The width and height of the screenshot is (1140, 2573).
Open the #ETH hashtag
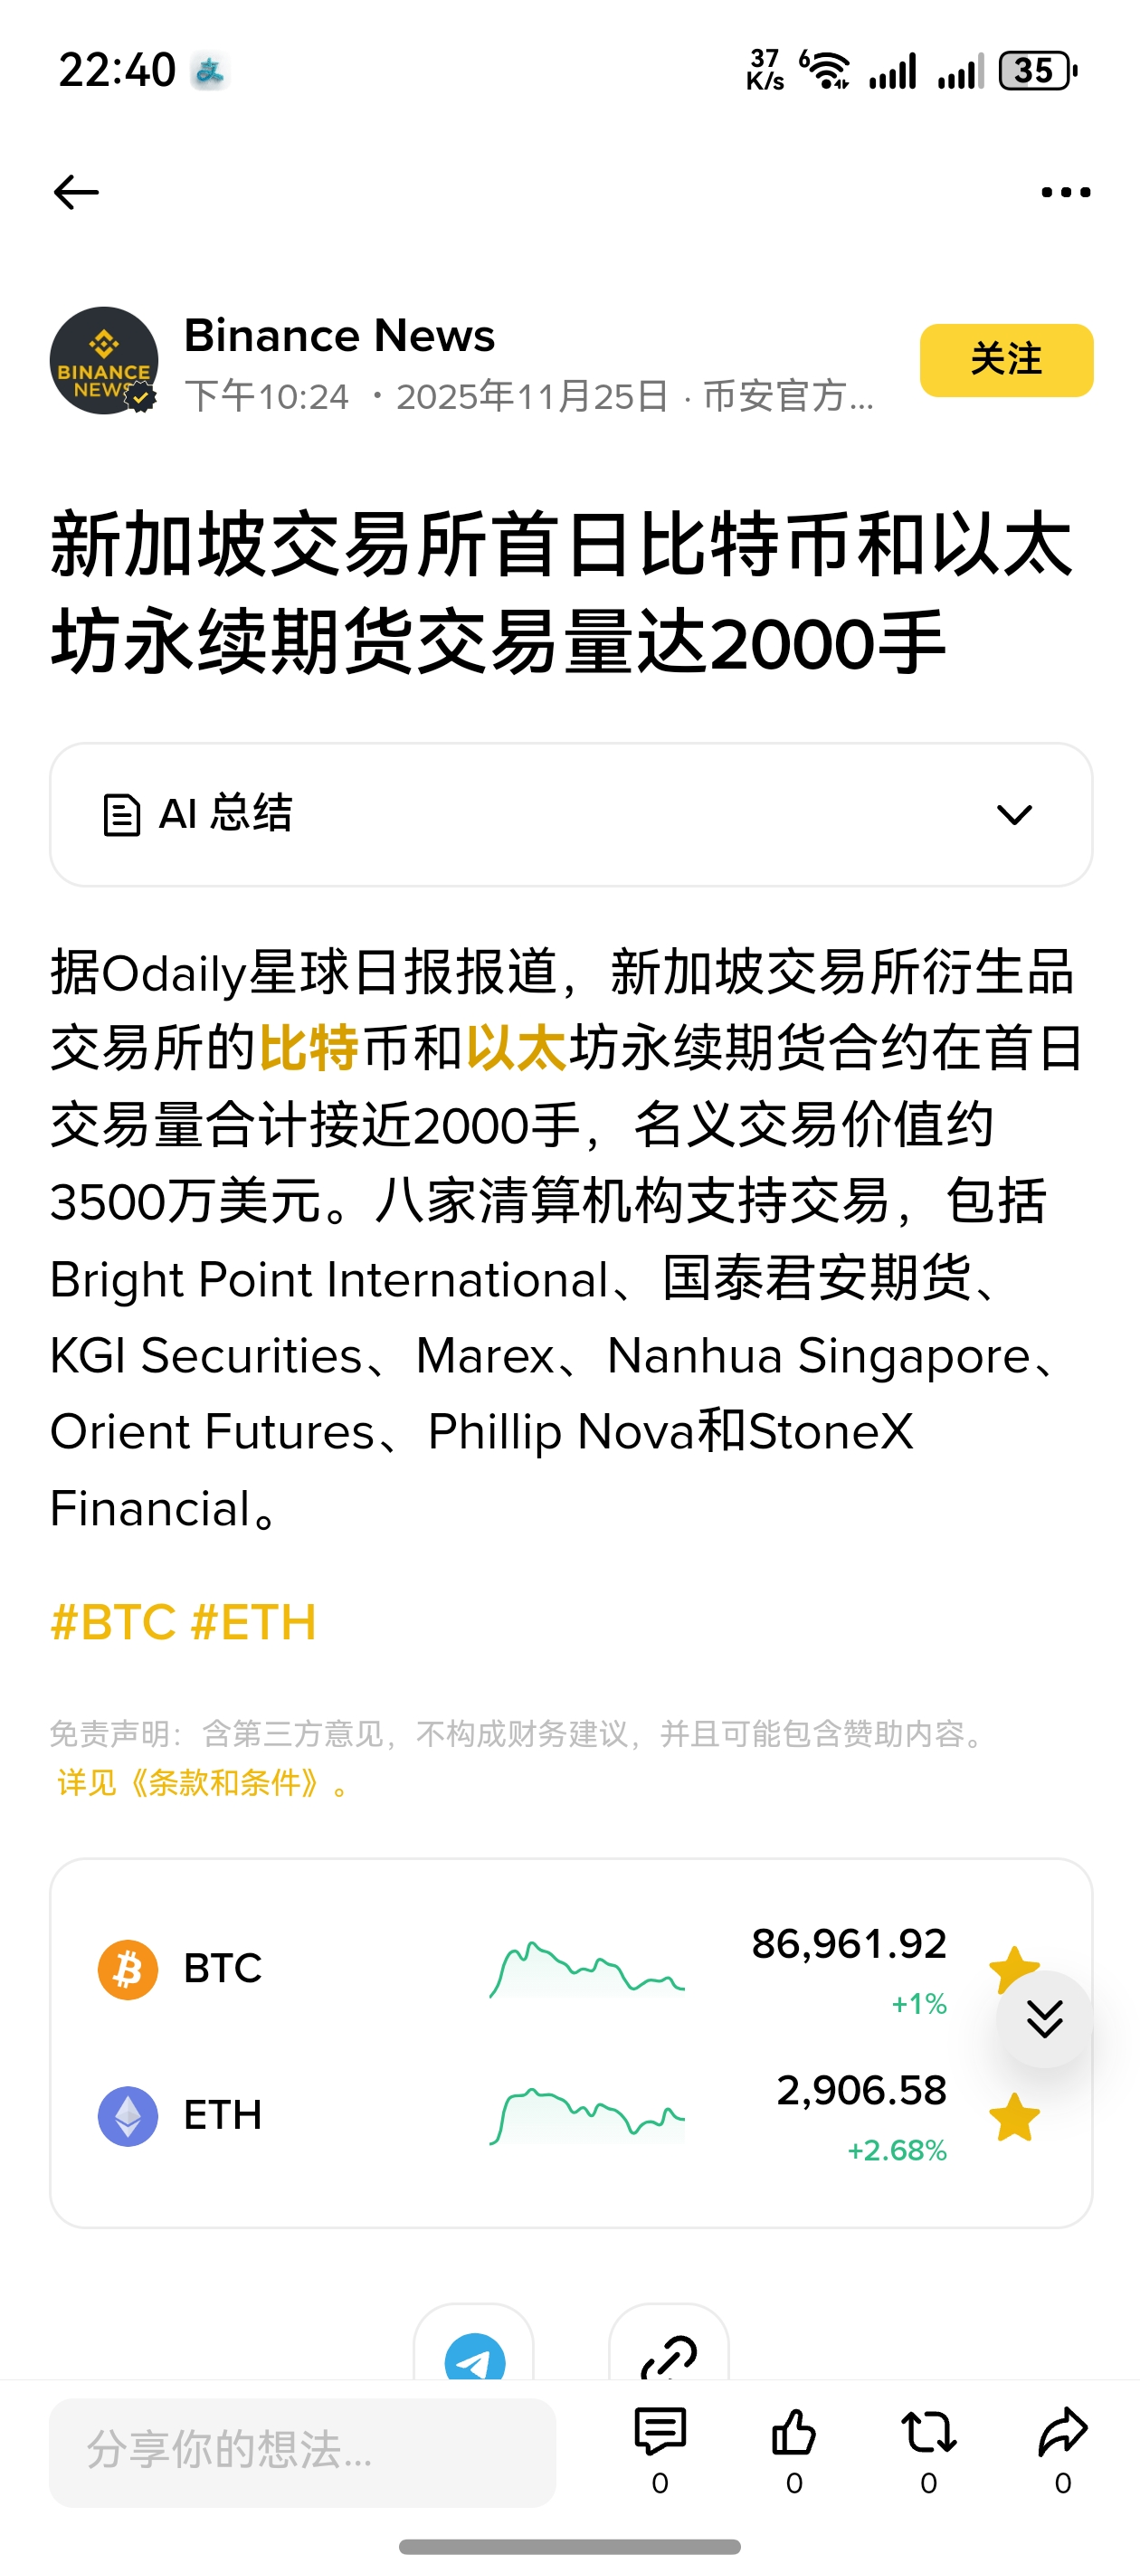point(253,1622)
